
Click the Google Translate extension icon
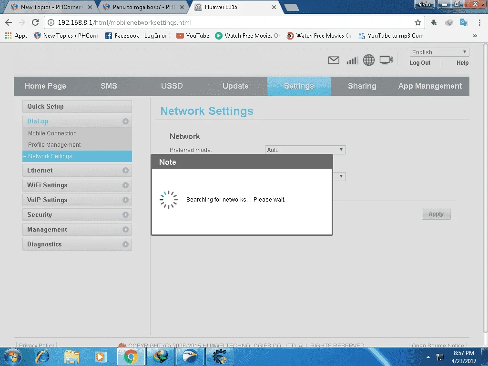464,22
